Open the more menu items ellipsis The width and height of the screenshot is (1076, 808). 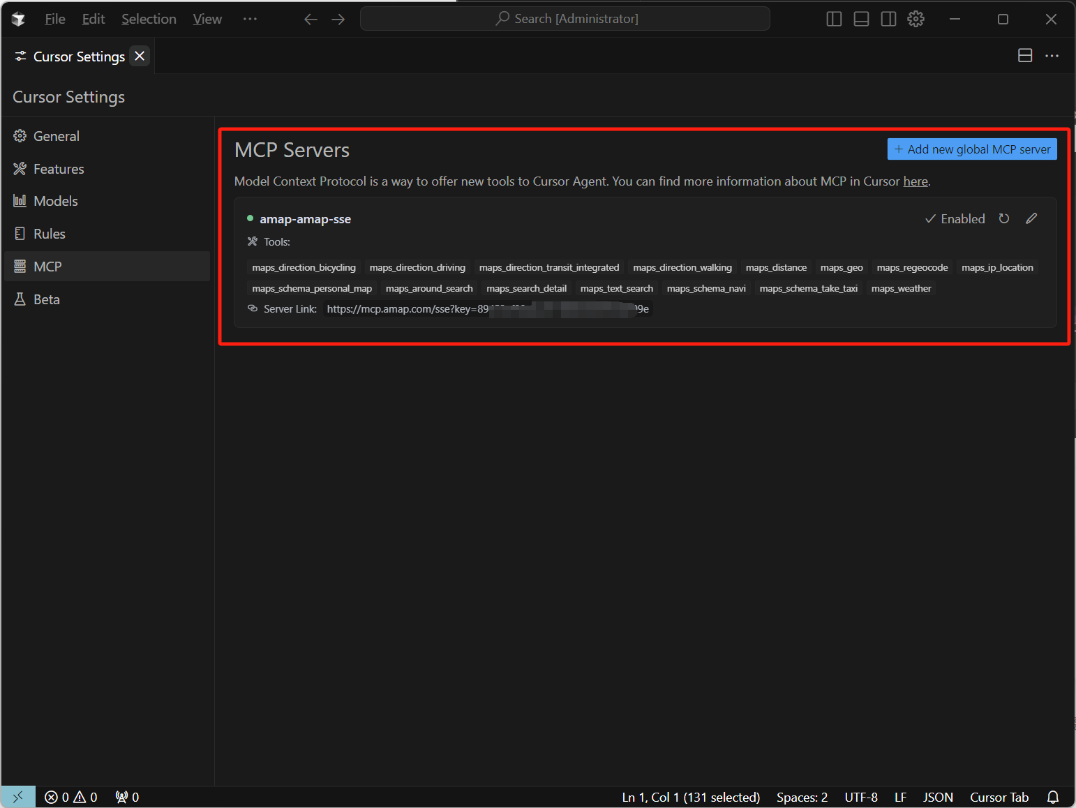[x=250, y=19]
